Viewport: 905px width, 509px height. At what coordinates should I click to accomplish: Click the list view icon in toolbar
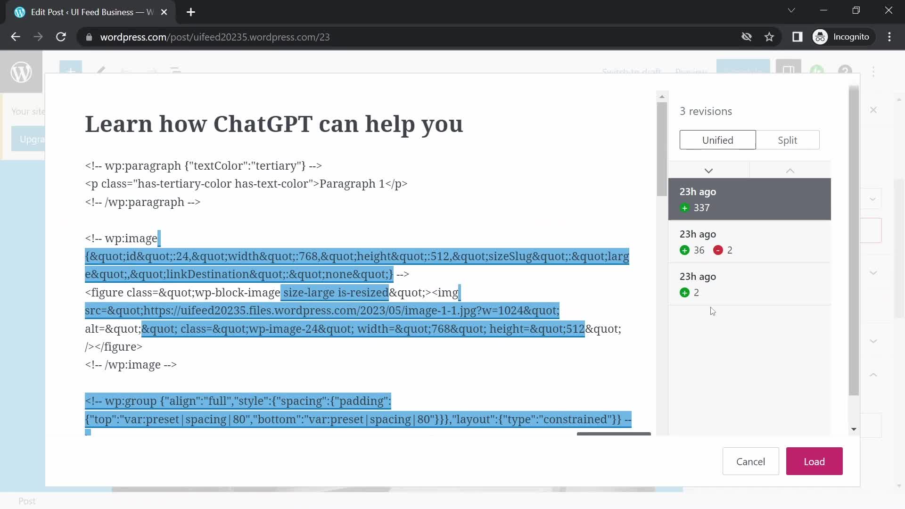(x=177, y=72)
